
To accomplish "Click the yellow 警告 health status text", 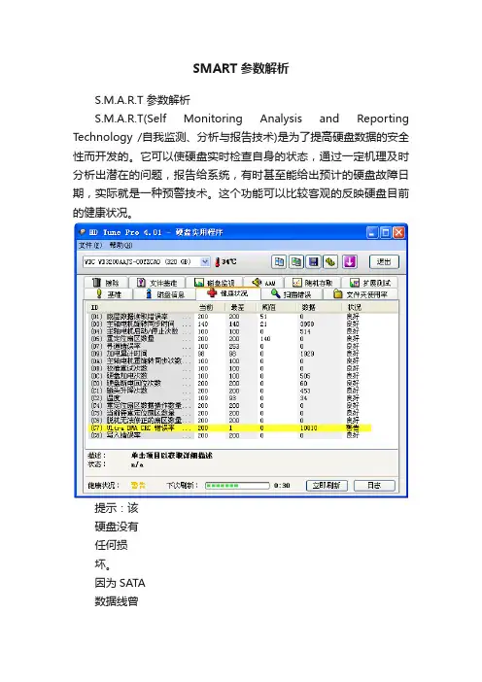I will pos(138,486).
